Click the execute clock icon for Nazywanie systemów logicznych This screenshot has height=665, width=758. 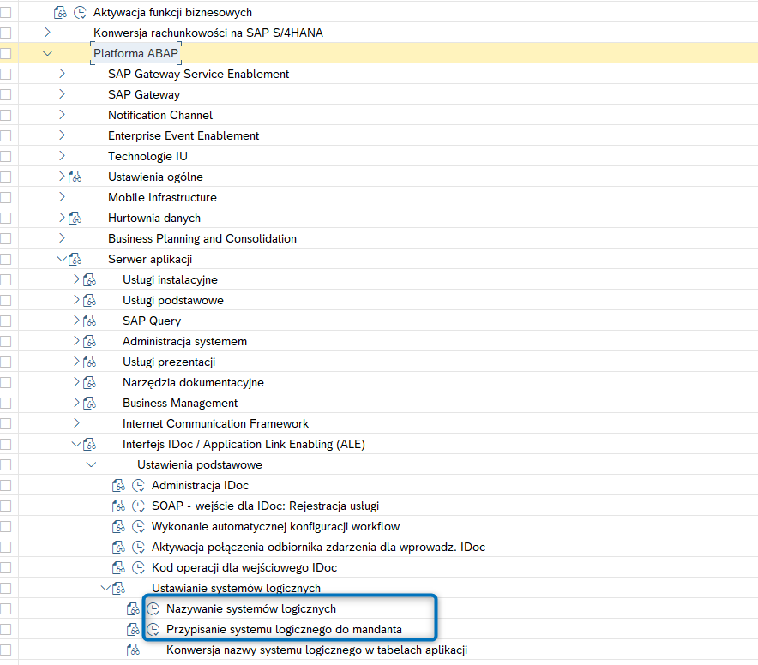click(x=153, y=609)
